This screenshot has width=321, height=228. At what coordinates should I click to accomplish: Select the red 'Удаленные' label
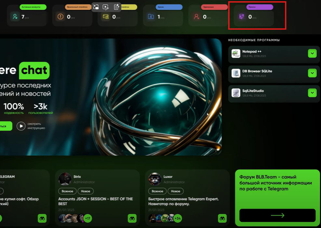click(x=214, y=7)
